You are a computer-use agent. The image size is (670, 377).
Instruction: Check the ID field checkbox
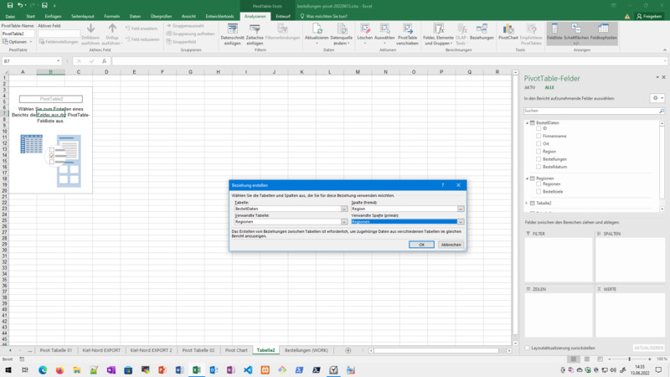point(539,128)
